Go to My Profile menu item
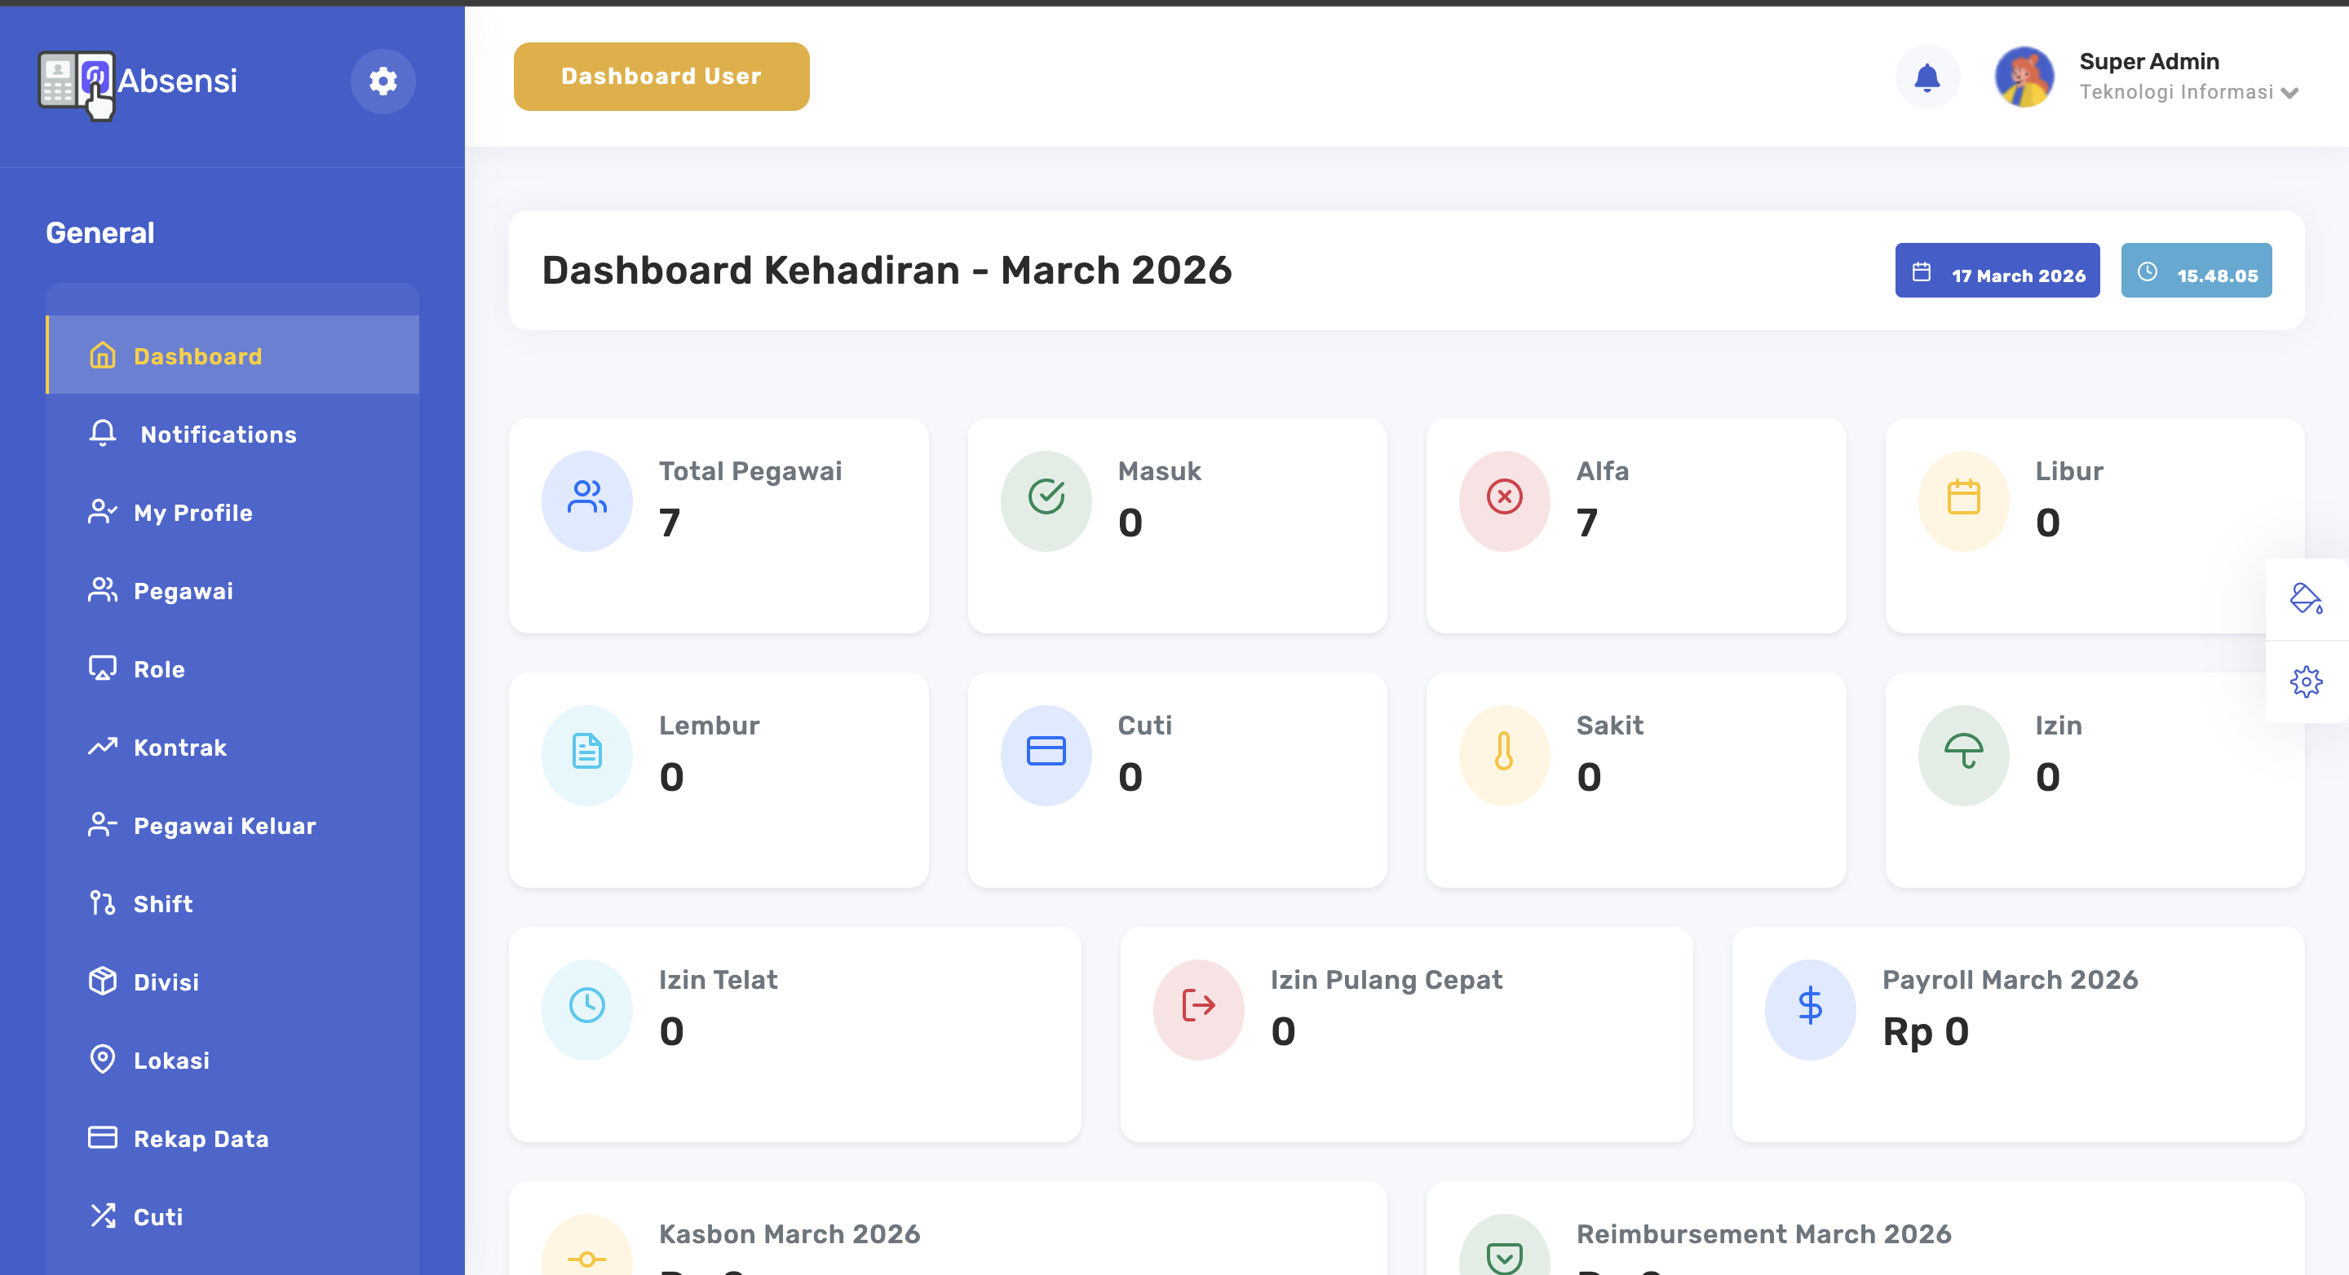 [192, 513]
